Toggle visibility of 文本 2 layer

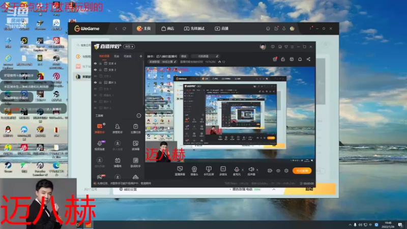[95, 76]
